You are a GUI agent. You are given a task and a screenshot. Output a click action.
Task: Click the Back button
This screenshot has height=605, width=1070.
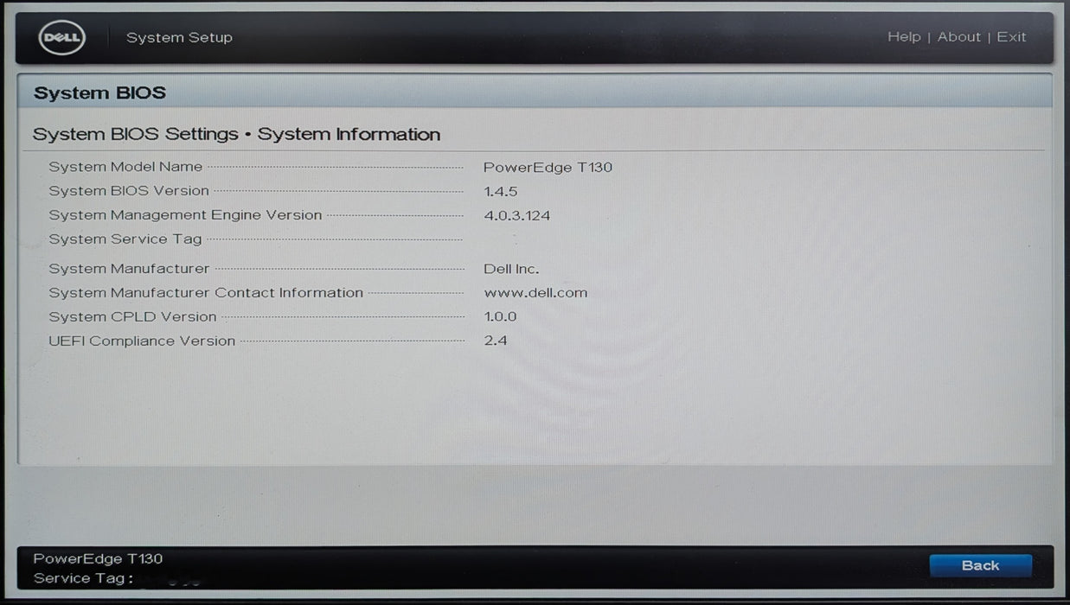point(980,565)
